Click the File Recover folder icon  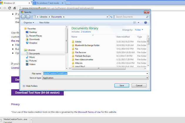point(73,52)
